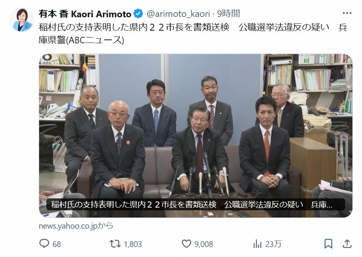
Task: Click the 1,803 reposts count
Action: [x=133, y=244]
